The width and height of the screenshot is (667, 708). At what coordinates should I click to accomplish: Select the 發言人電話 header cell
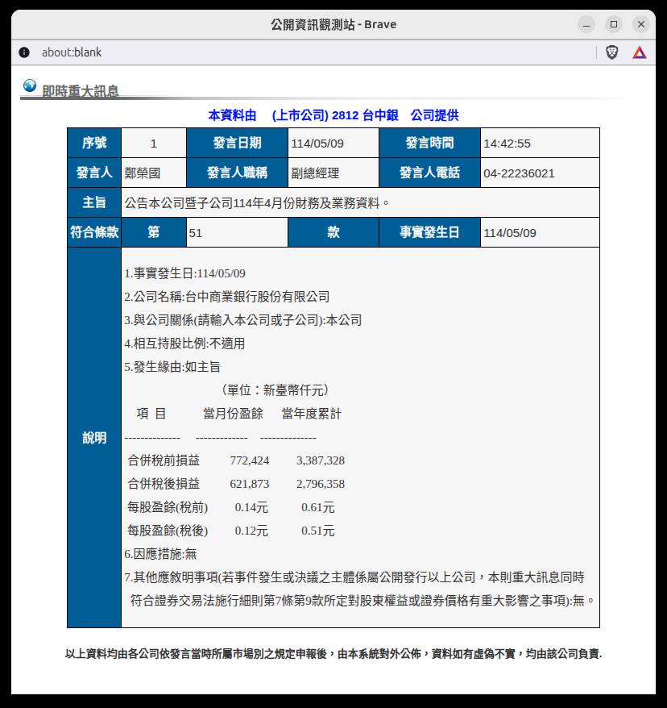click(430, 173)
